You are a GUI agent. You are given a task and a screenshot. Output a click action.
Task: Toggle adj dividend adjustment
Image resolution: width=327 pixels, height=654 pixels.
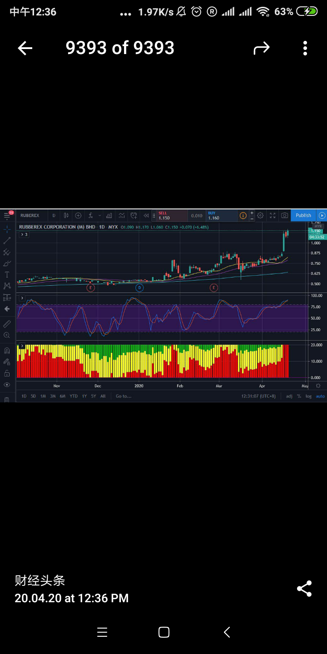click(289, 396)
